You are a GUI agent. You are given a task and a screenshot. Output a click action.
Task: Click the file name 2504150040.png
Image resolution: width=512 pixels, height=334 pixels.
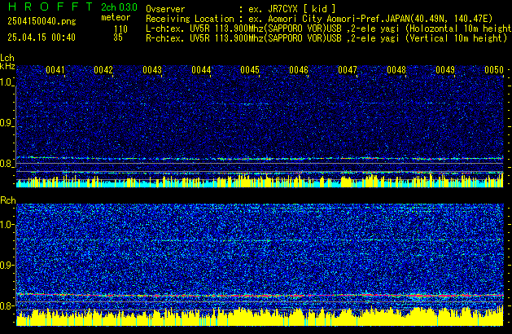click(42, 21)
